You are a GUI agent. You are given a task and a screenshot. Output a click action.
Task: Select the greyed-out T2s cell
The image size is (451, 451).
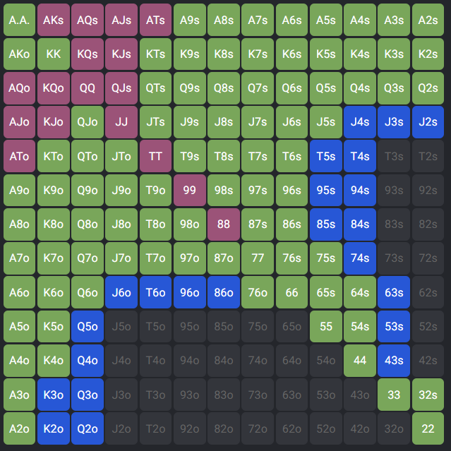428,156
